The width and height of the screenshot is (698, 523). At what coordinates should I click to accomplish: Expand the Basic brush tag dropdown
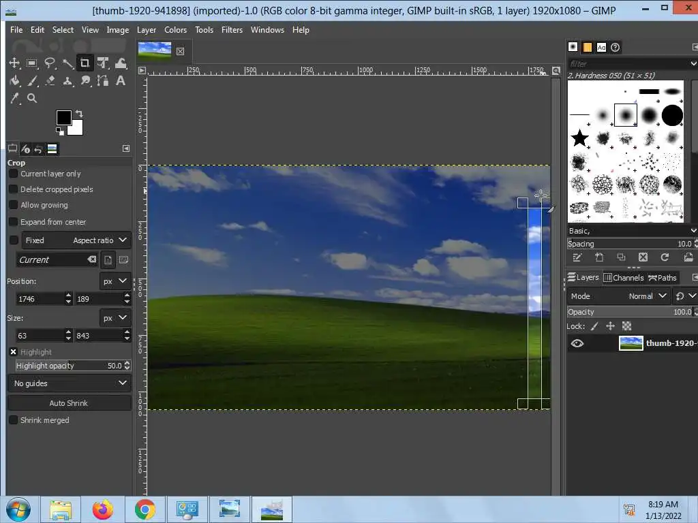pyautogui.click(x=693, y=230)
